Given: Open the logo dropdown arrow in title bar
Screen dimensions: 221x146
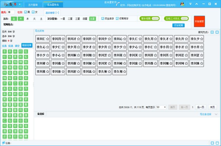Looking at the screenshot, I should [20, 4].
